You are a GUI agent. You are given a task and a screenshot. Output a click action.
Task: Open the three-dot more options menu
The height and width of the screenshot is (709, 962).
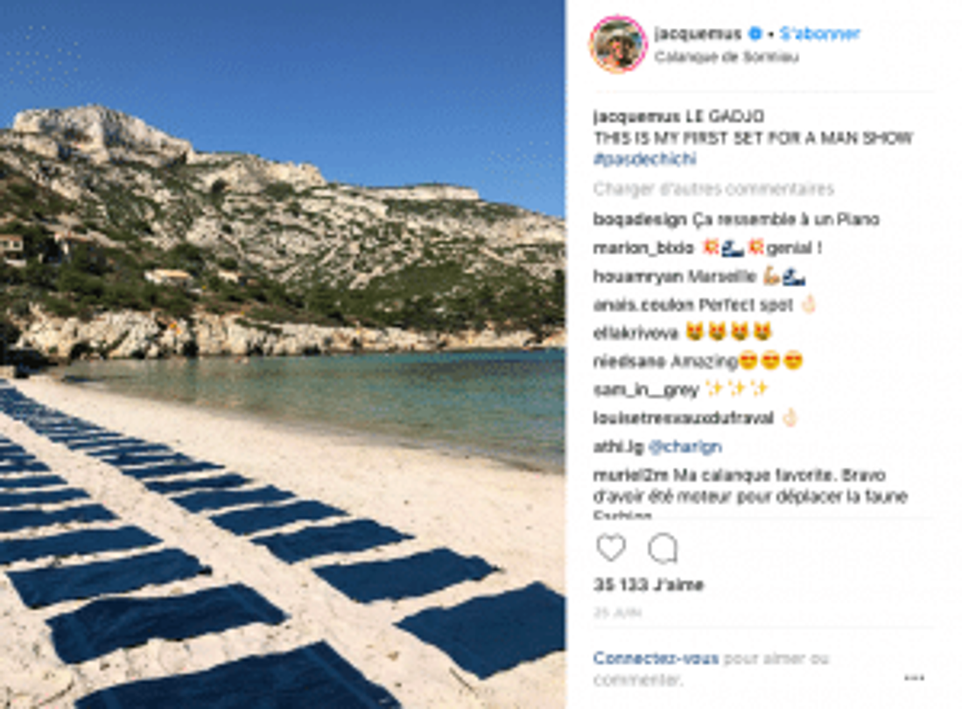pos(914,677)
